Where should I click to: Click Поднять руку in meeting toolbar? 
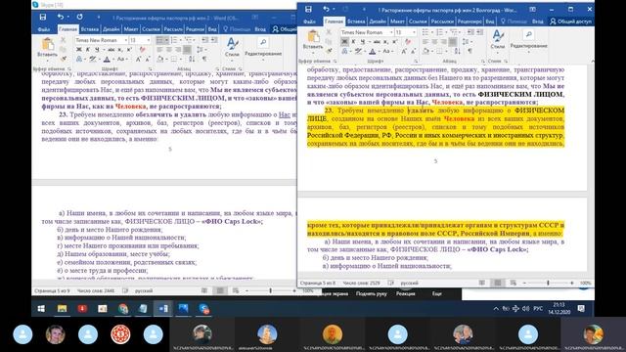point(372,293)
